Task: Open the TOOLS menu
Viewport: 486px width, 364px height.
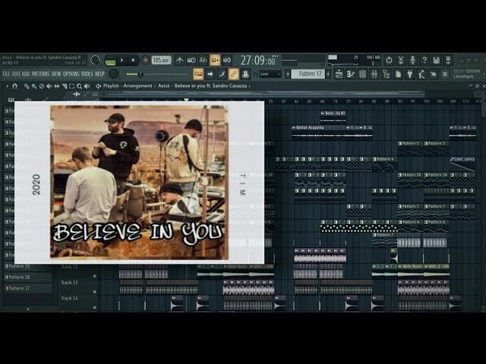Action: click(87, 74)
